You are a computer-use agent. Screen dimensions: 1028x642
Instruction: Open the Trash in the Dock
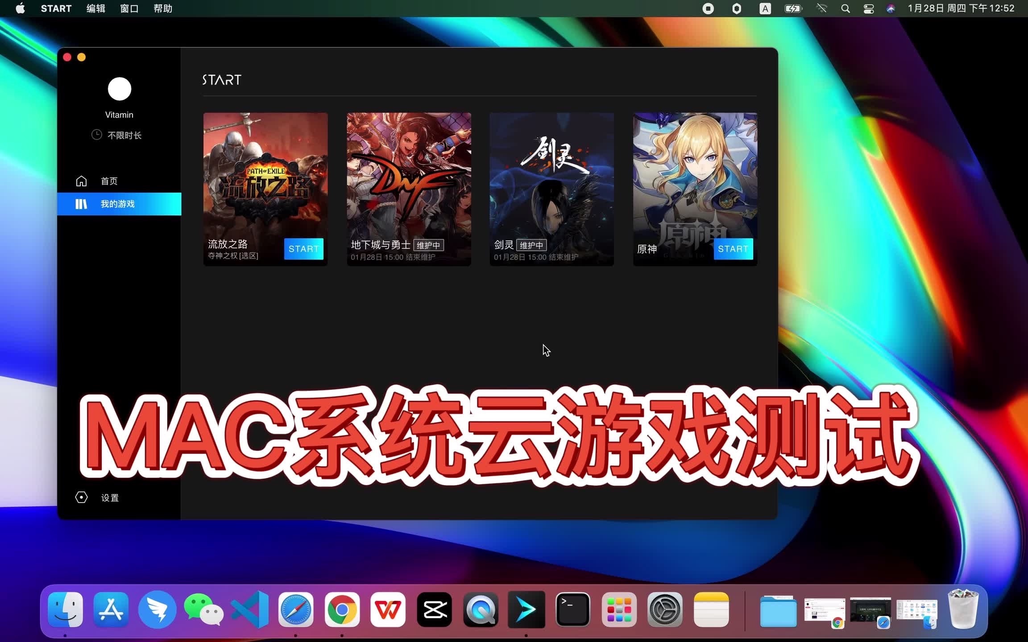[963, 609]
